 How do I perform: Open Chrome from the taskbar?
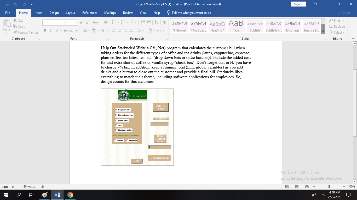[70, 195]
